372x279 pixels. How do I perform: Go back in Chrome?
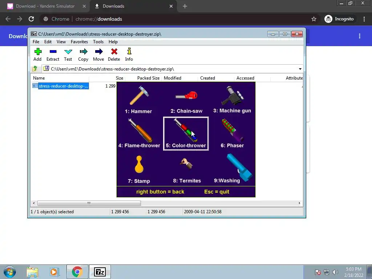pyautogui.click(x=8, y=19)
